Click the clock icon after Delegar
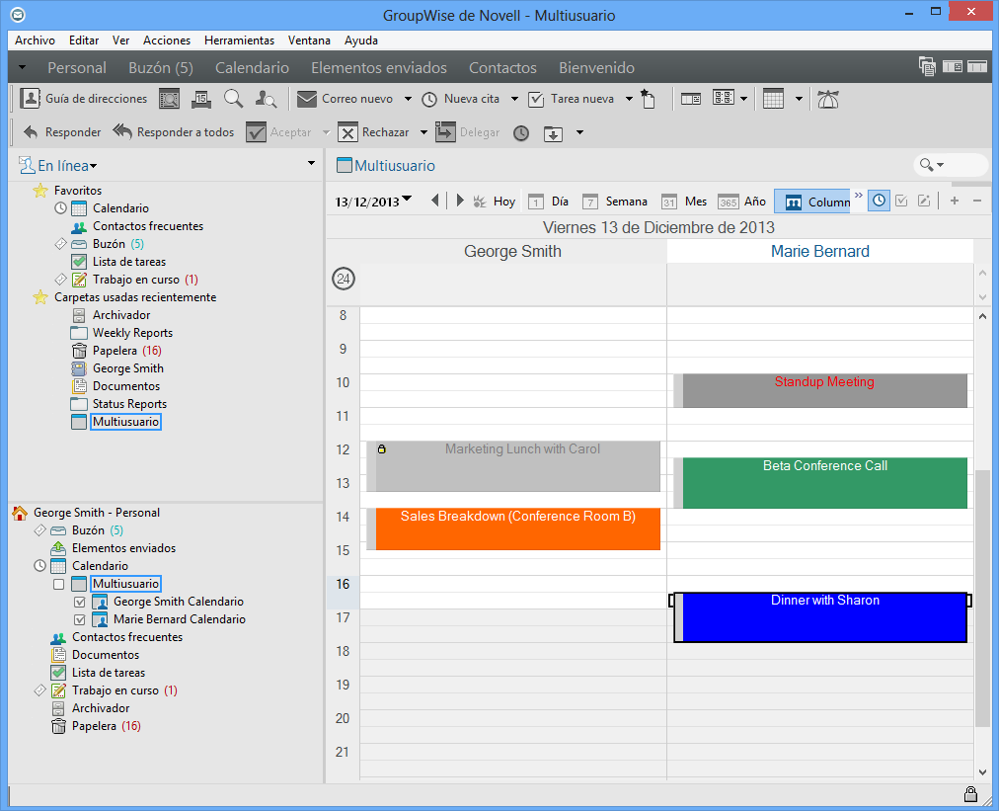This screenshot has width=999, height=811. coord(521,132)
